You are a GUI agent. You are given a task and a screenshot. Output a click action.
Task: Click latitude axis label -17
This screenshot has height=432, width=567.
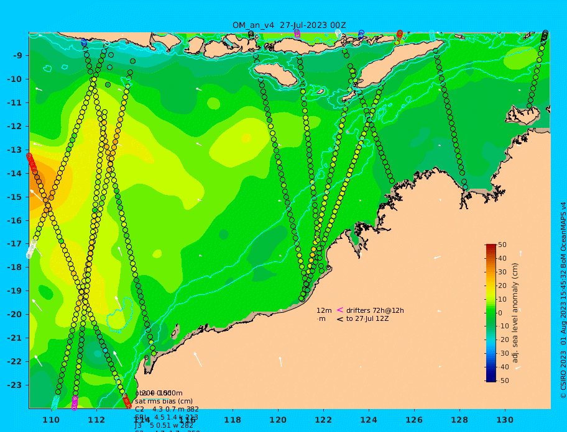[14, 244]
